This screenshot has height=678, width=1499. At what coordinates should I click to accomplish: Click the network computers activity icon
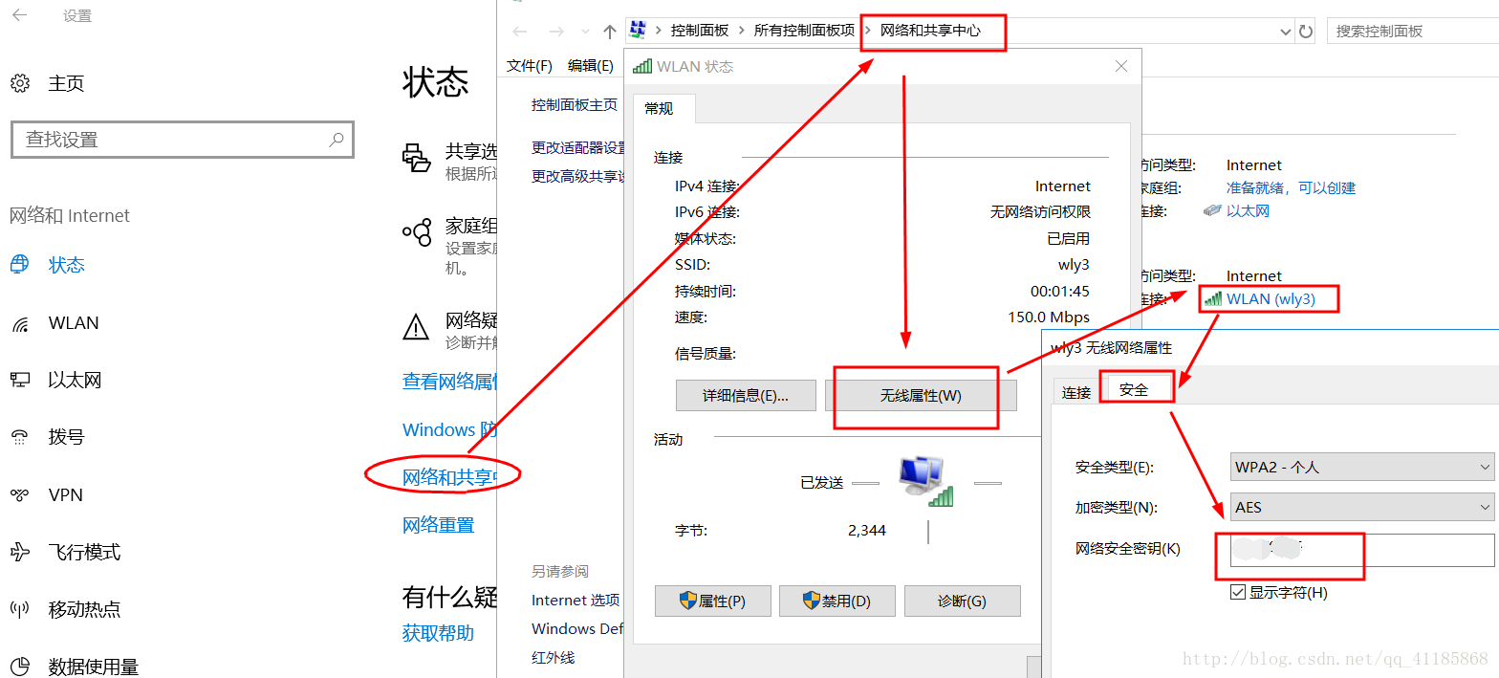click(927, 480)
